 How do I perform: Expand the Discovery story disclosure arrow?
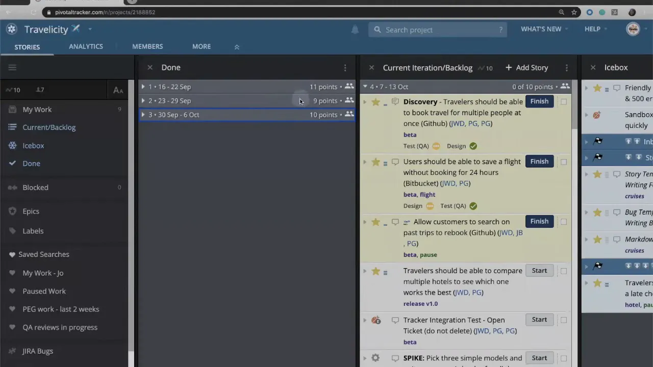click(365, 101)
